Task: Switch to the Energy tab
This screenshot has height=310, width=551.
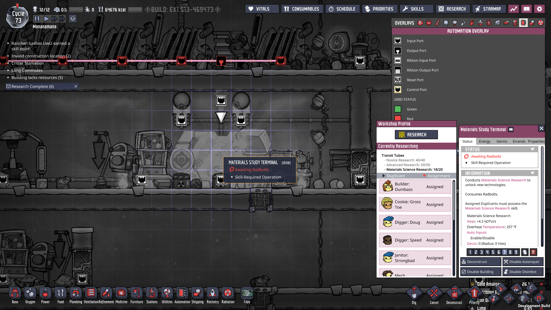Action: (485, 141)
